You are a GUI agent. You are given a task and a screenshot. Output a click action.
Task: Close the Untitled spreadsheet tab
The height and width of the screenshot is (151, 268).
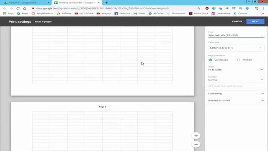point(98,3)
